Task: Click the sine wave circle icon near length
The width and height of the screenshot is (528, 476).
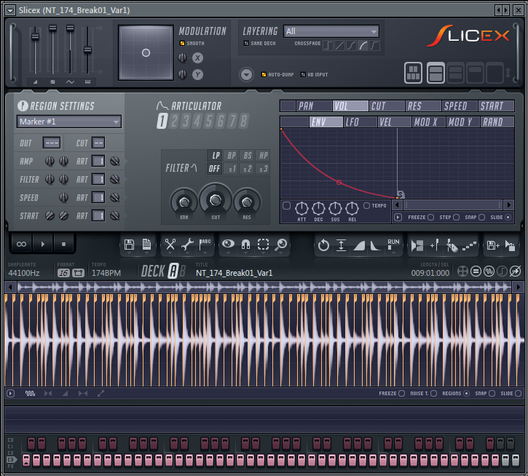Action: (x=489, y=271)
